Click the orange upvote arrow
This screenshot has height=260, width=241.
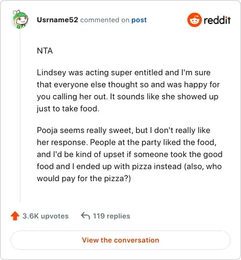[15, 216]
